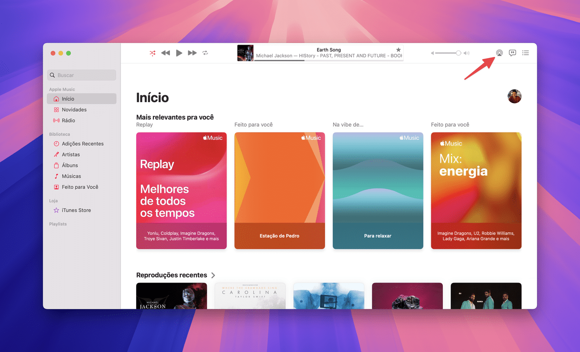Screen dimensions: 580x352
Task: Toggle shuffle playback
Action: (153, 53)
